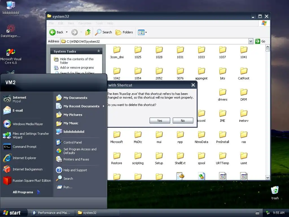Open My Music in Start menu
Viewport: 289px width, 217px height.
(x=80, y=123)
